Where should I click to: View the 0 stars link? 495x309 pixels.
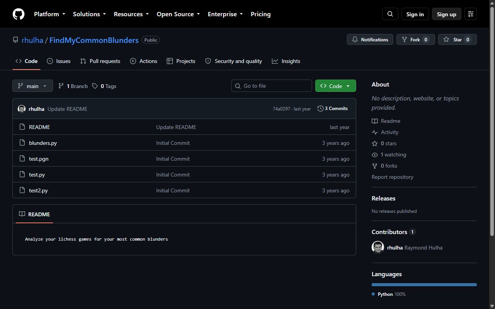point(384,143)
